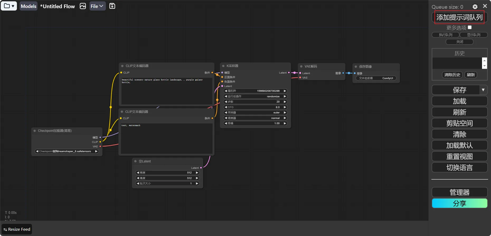This screenshot has height=236, width=491.
Task: Click the 重置视图 button
Action: click(459, 156)
